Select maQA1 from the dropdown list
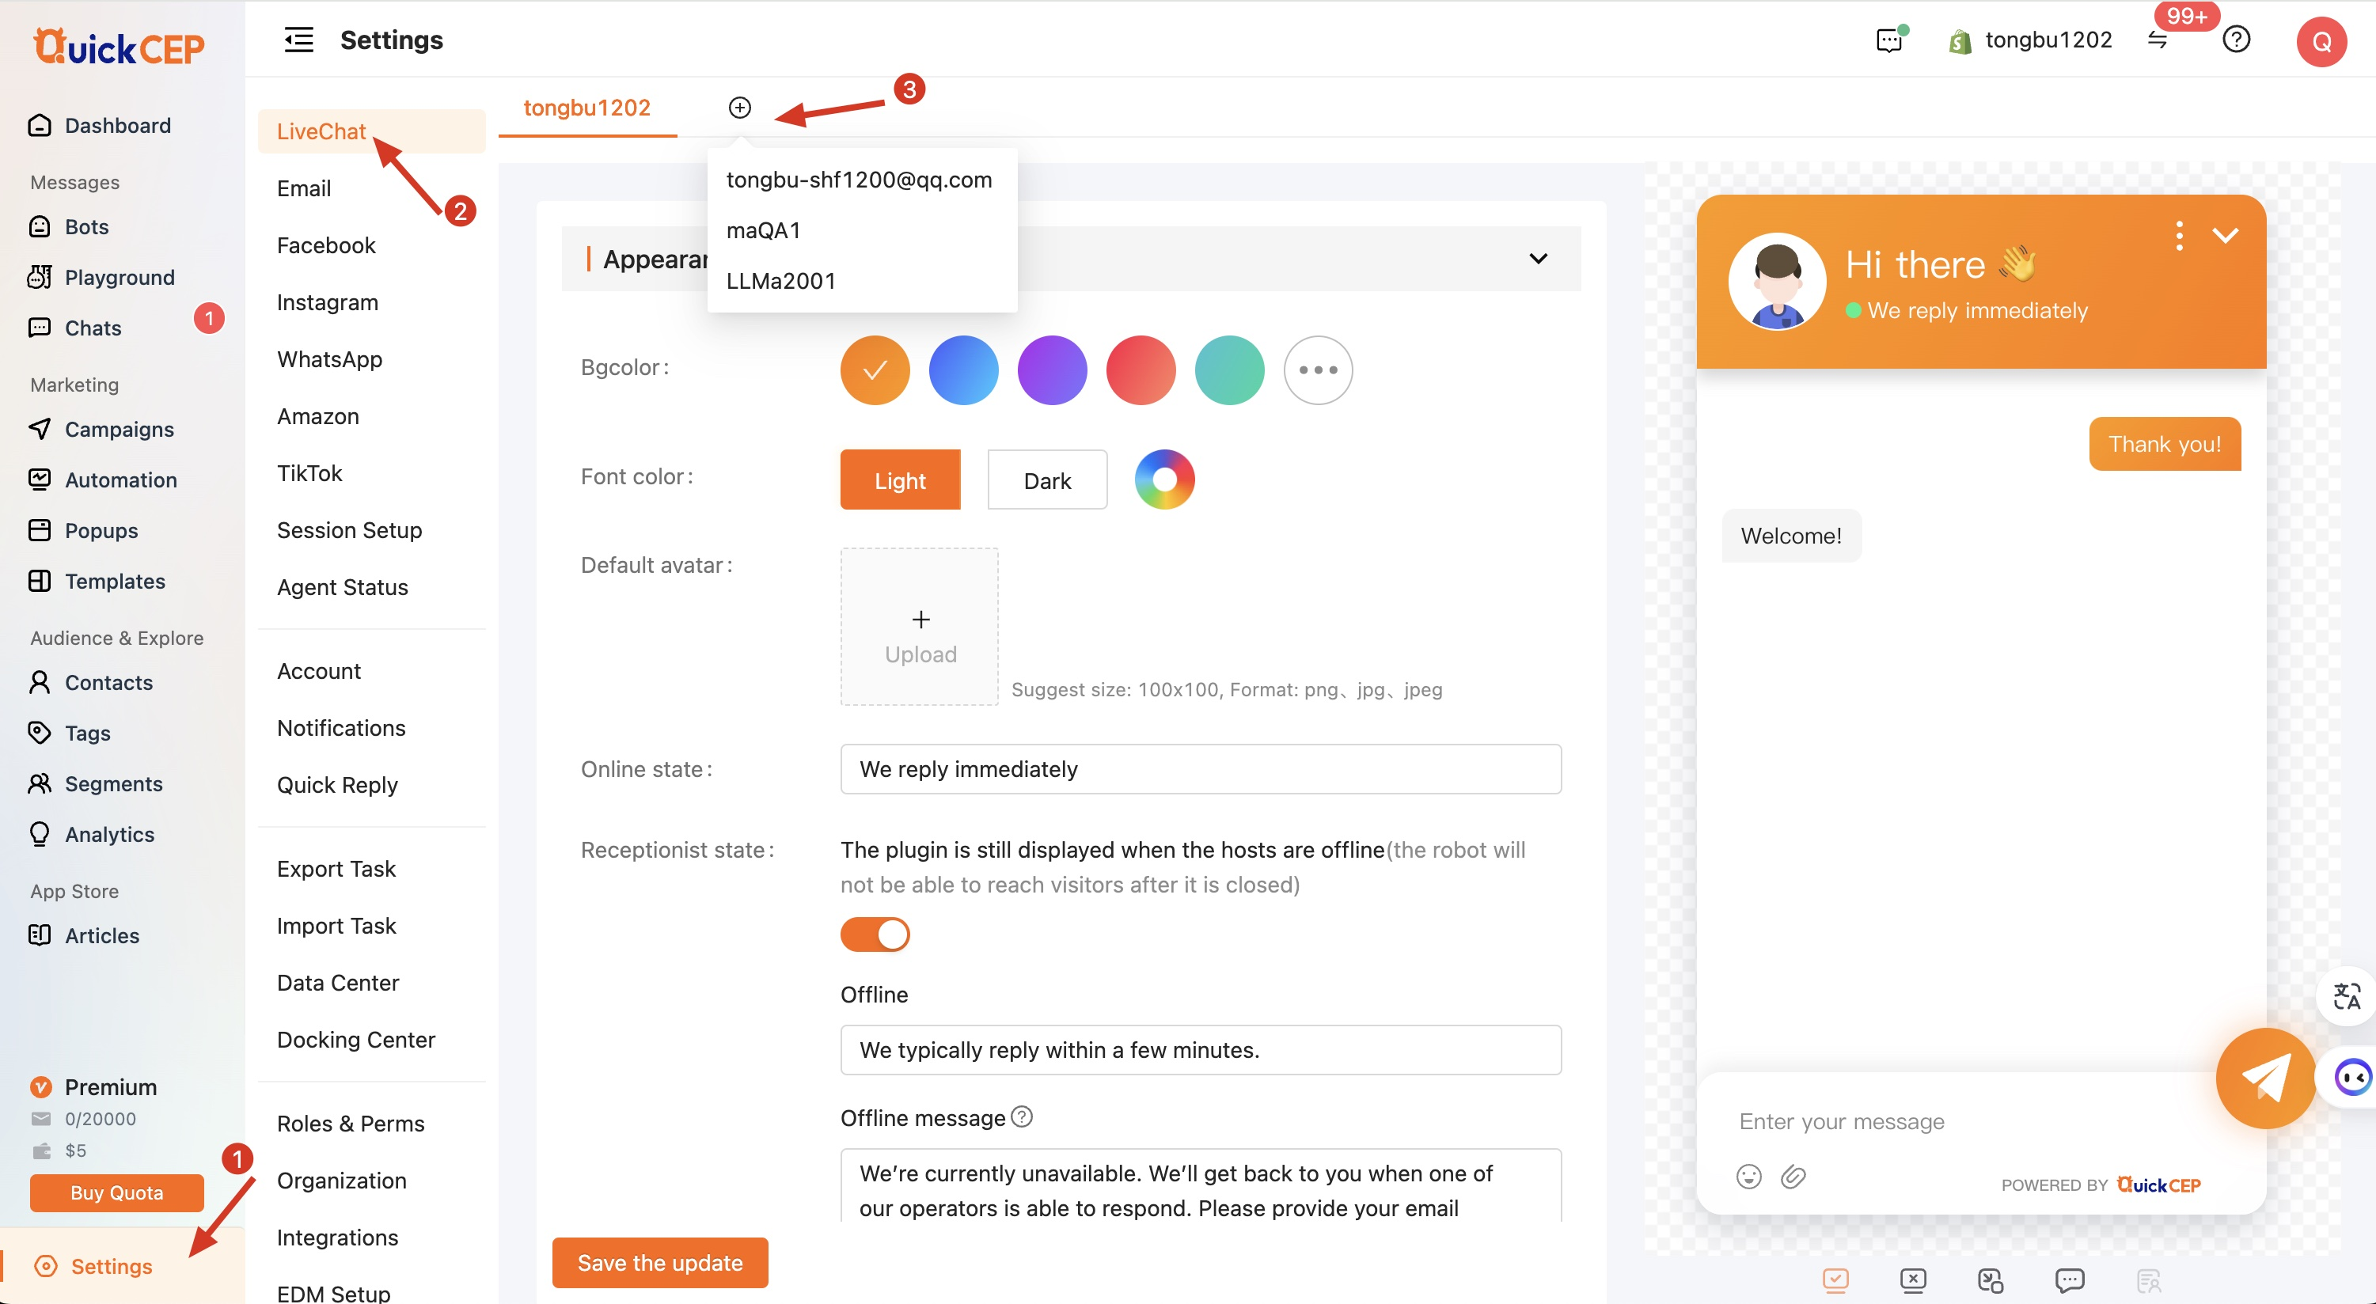This screenshot has height=1304, width=2376. (x=764, y=230)
